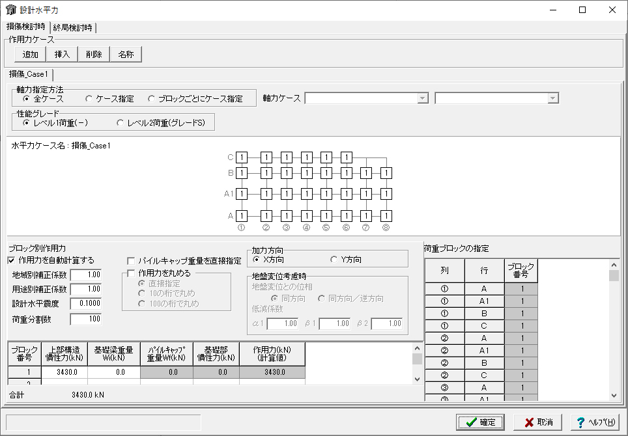Screen dimensions: 628x436
Task: Click the 作用力(計算値) cell 3430.0
Action: [272, 372]
